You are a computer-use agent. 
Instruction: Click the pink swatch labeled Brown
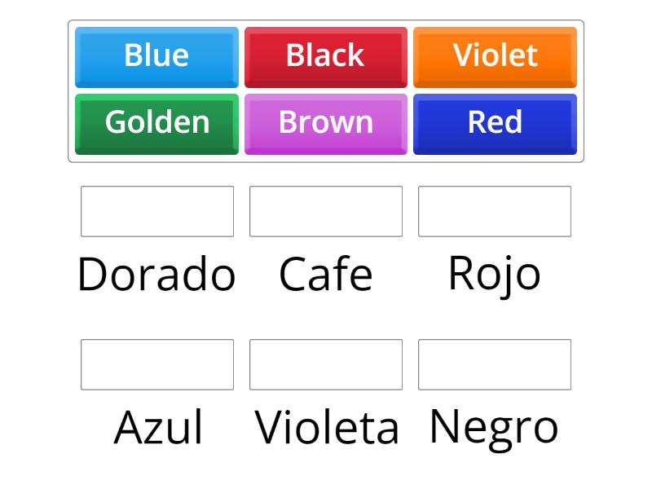326,123
